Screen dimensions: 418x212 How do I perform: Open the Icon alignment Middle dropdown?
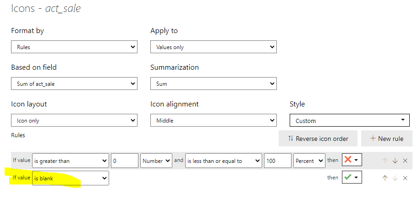[214, 120]
